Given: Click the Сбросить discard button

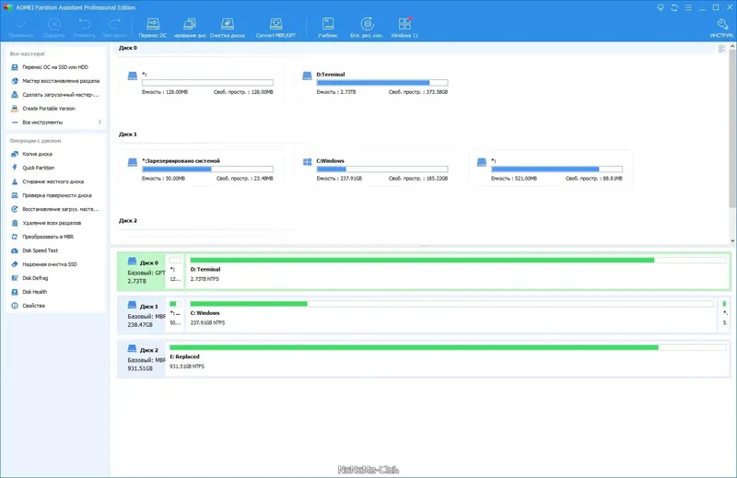Looking at the screenshot, I should (x=54, y=28).
